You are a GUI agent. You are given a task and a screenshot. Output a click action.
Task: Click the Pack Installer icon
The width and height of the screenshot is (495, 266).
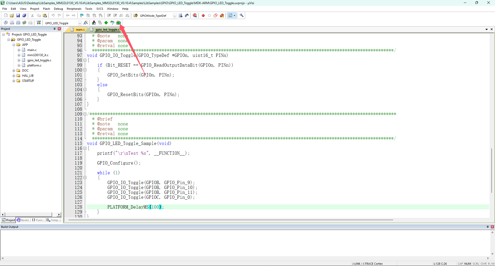[x=119, y=23]
